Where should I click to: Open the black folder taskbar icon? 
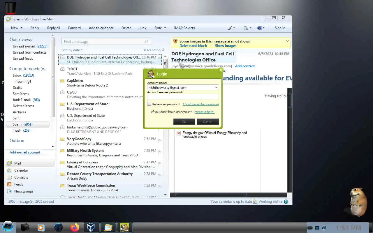click(x=25, y=227)
